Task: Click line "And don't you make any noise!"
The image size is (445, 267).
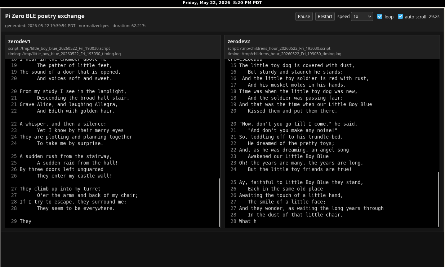Action: pos(293,130)
